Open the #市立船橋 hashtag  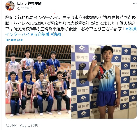click(x=40, y=34)
